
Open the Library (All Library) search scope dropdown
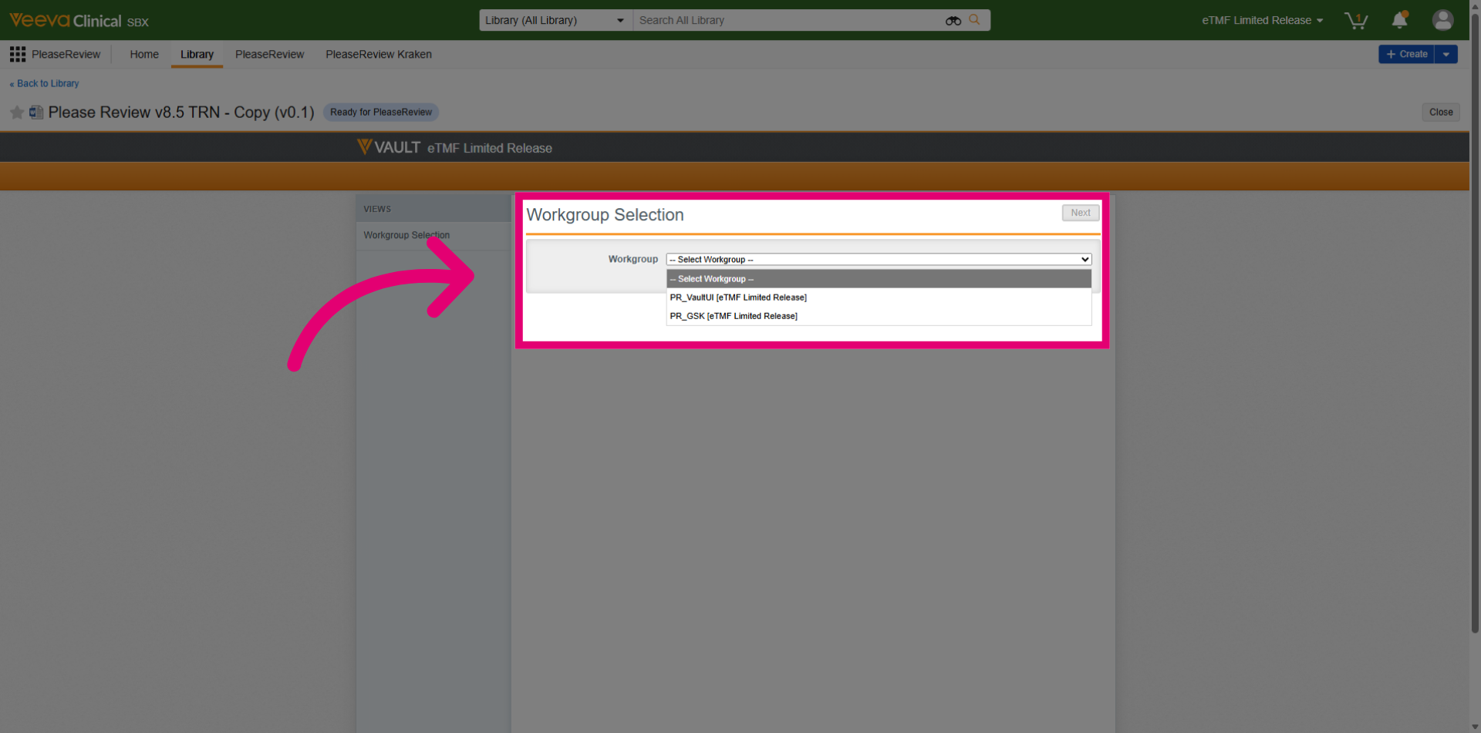tap(555, 20)
